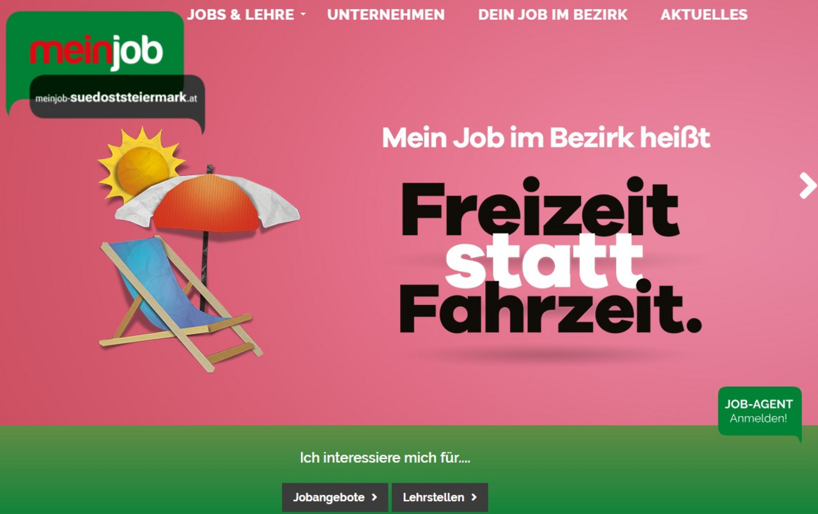Click the Mein Job im Bezirk heißt heading
This screenshot has height=514, width=818.
point(546,138)
